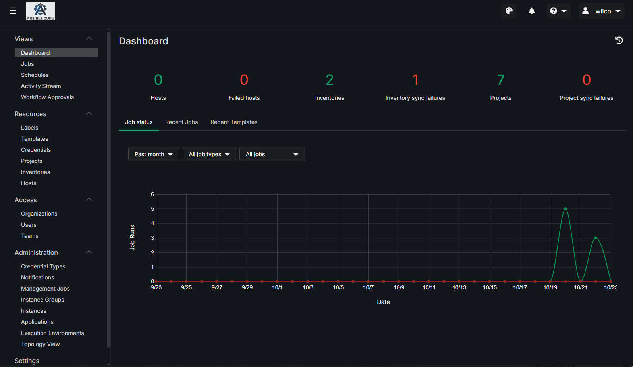The height and width of the screenshot is (367, 633).
Task: Click the Inventory sync failures count
Action: (415, 80)
